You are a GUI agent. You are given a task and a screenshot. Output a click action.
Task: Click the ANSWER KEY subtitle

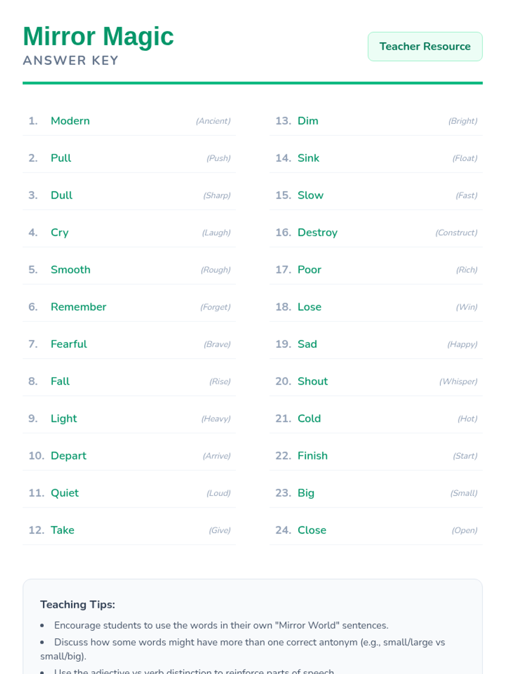(71, 61)
